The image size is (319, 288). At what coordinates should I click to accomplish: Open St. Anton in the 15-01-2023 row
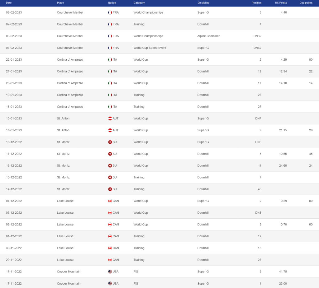[x=63, y=118]
